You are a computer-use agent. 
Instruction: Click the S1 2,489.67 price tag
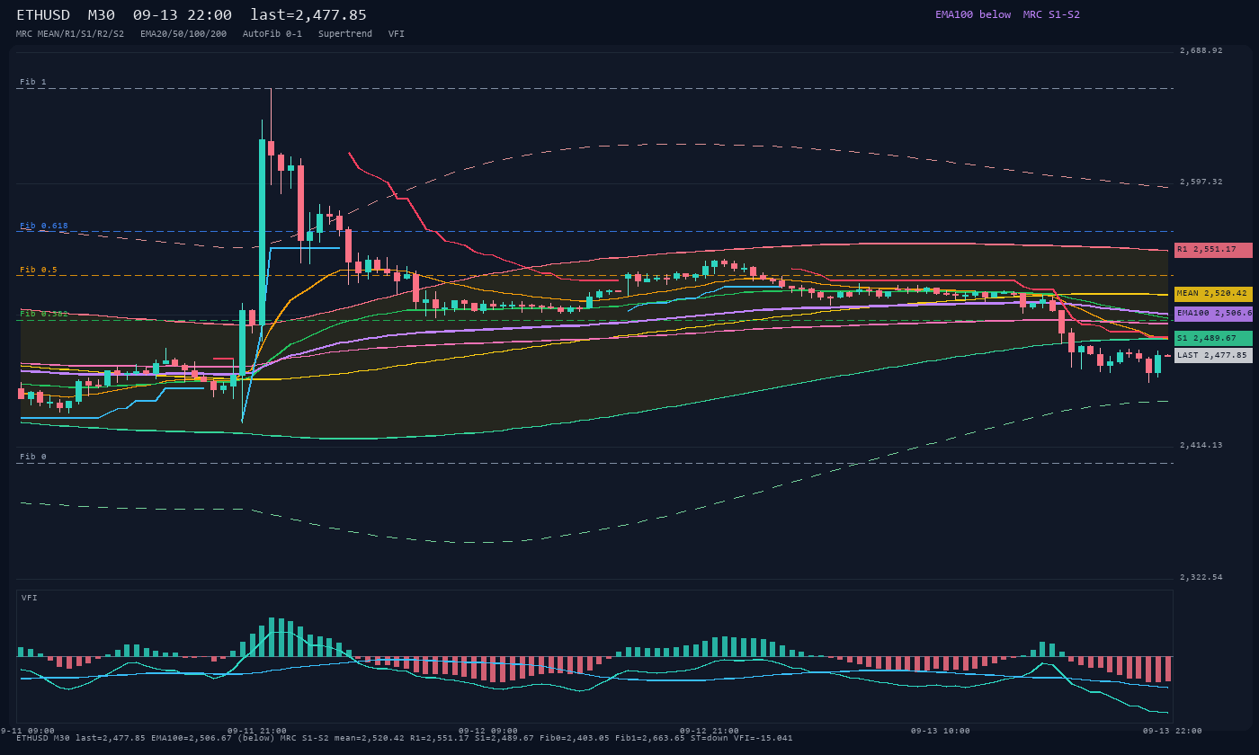coord(1213,339)
